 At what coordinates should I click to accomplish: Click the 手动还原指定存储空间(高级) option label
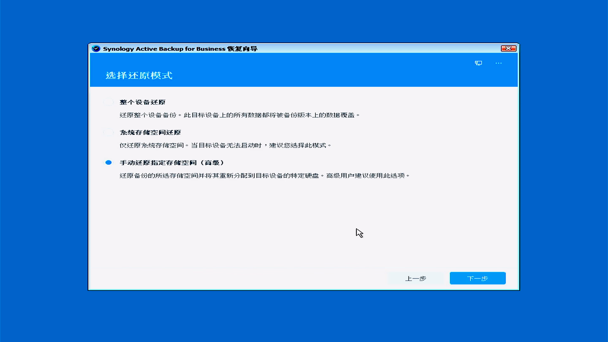172,162
